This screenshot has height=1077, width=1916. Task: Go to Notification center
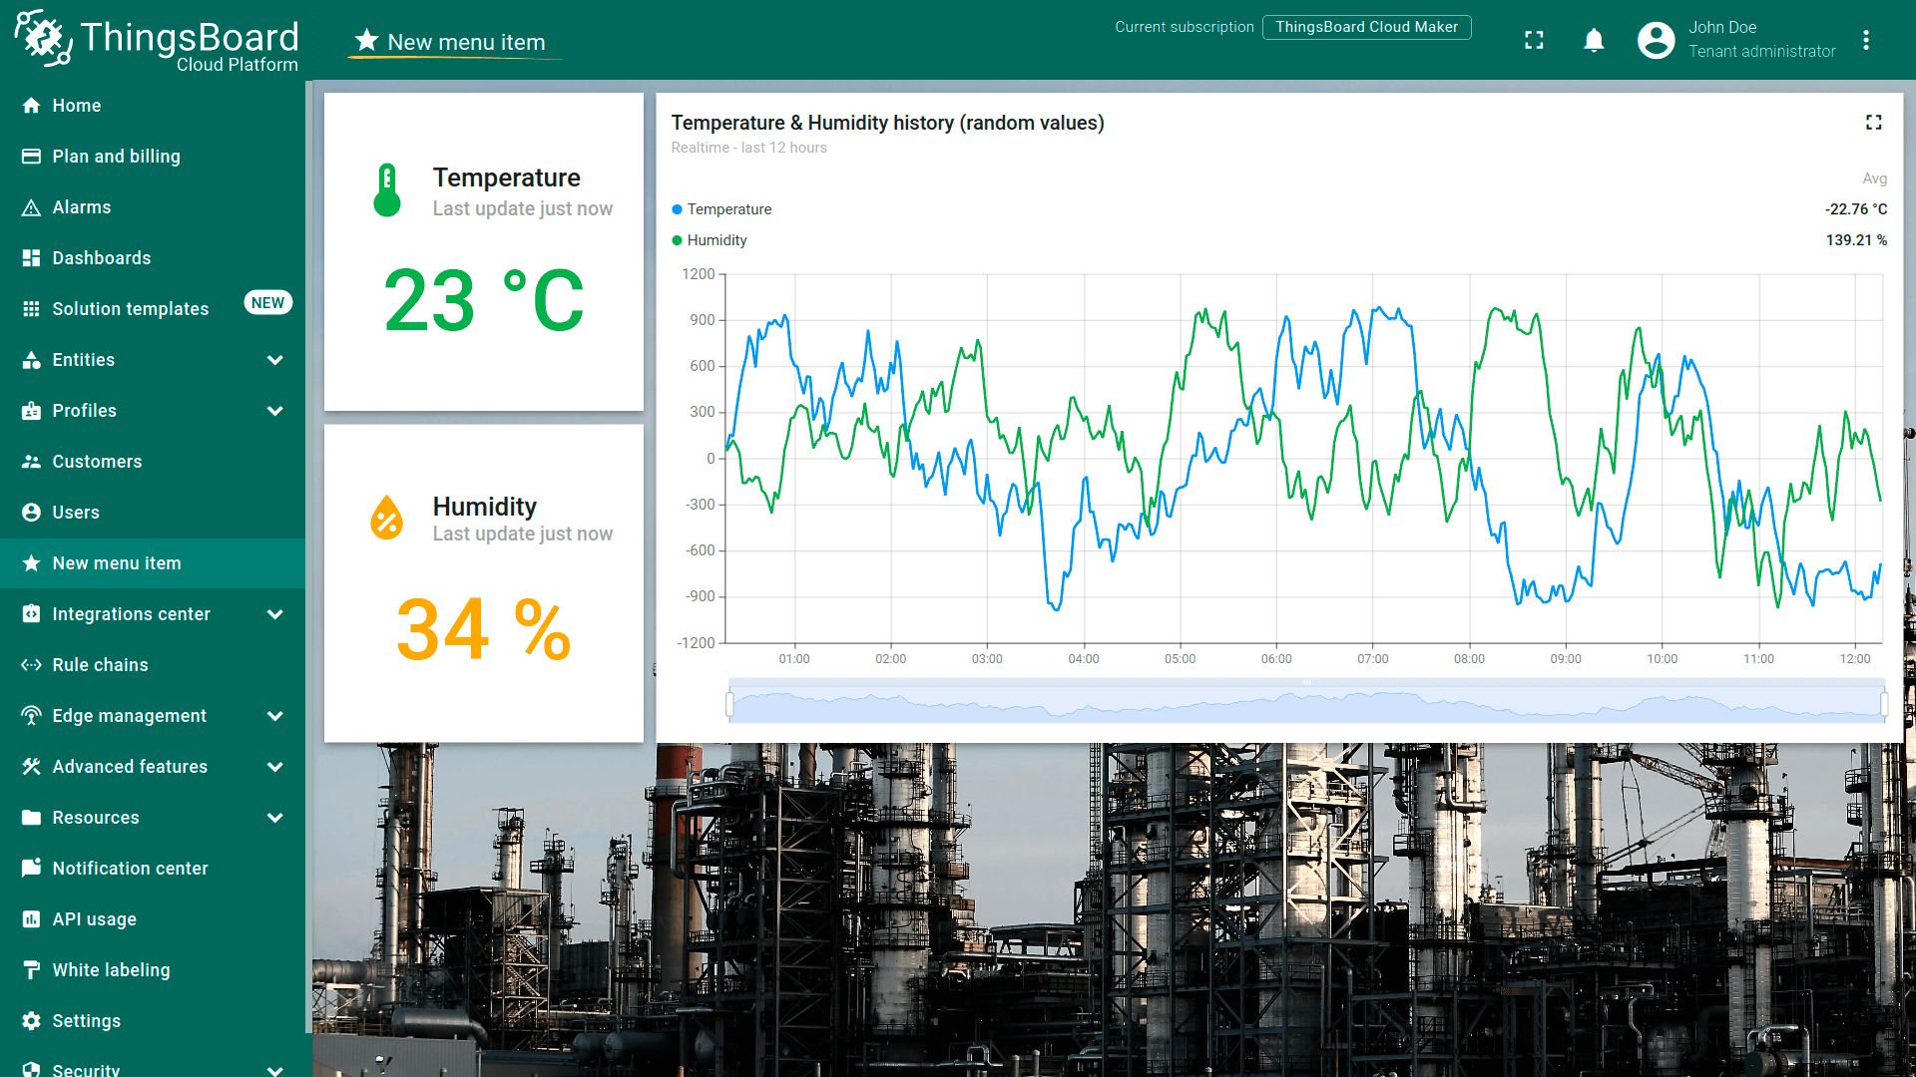[x=130, y=869]
